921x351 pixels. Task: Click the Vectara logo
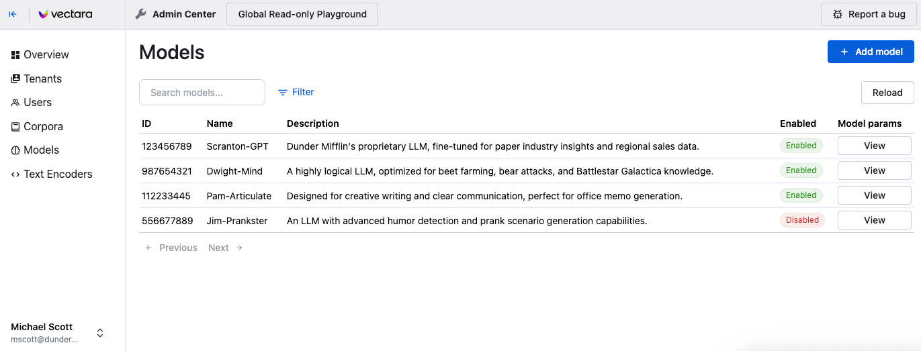[x=65, y=14]
